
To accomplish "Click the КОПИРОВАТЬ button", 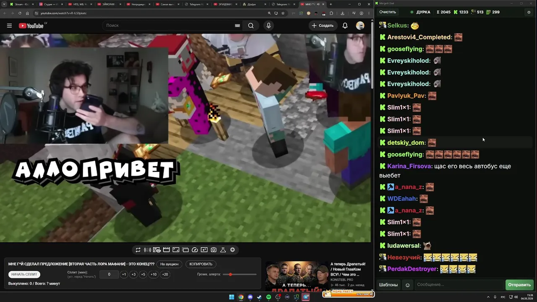I will click(x=201, y=264).
